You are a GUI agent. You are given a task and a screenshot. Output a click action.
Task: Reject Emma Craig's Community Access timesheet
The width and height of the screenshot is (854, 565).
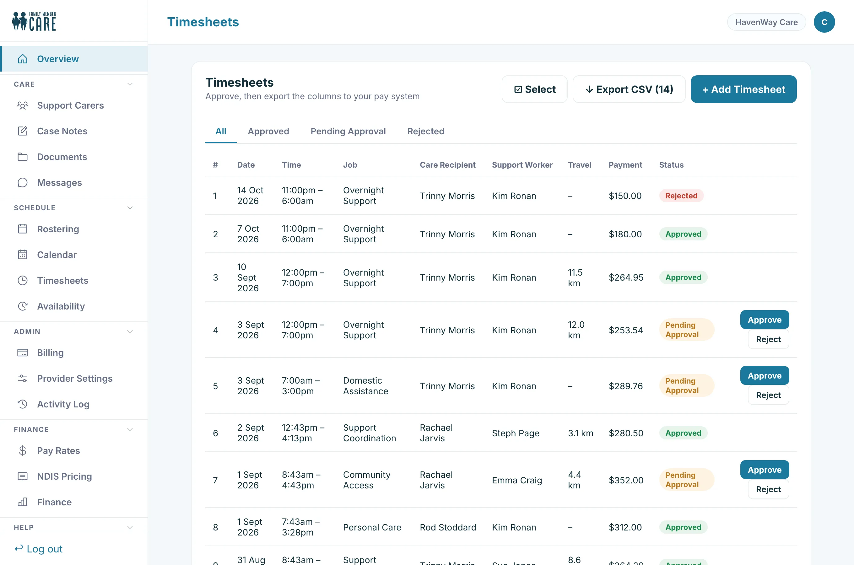[x=768, y=489]
